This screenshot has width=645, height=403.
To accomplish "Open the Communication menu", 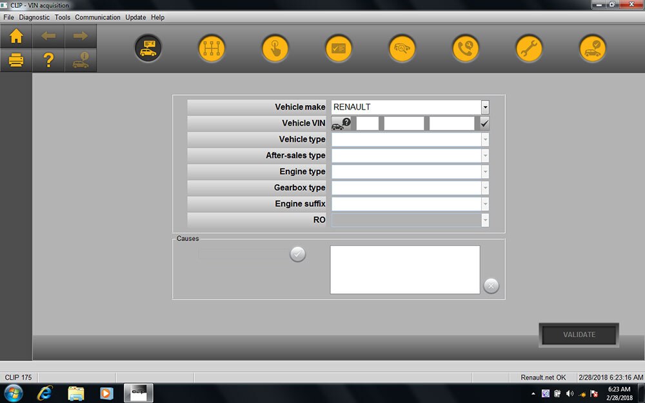I will pos(97,17).
